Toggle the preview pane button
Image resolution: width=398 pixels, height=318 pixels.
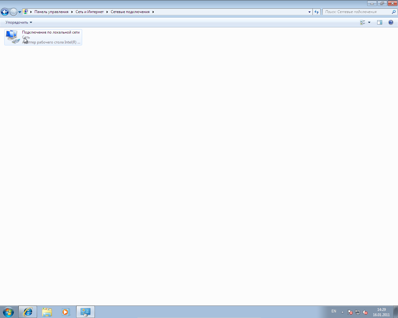[380, 22]
